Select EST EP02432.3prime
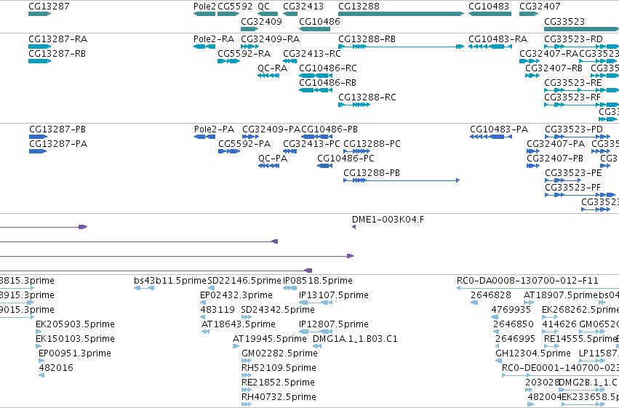The image size is (619, 408). pos(236,295)
